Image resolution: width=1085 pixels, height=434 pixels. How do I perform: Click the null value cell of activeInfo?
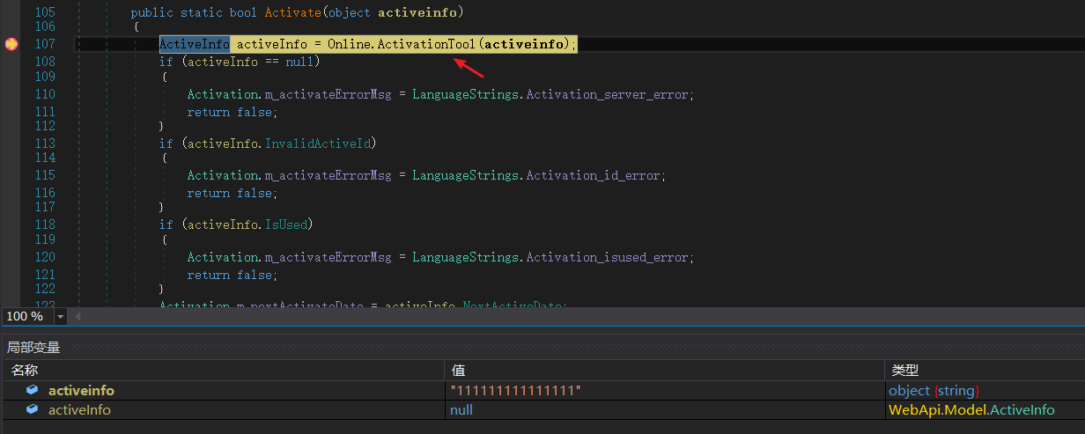(x=461, y=409)
